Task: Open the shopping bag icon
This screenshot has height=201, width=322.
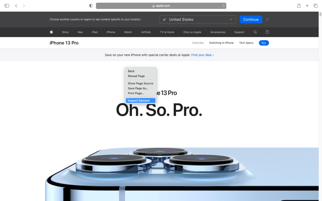Action: coord(267,32)
